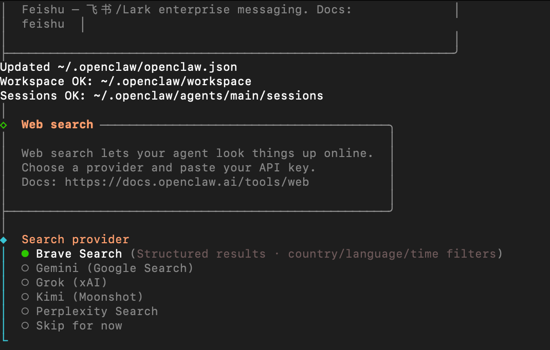Click the 'Updated ~/.openclaw/openclaw.json' line

coord(119,67)
